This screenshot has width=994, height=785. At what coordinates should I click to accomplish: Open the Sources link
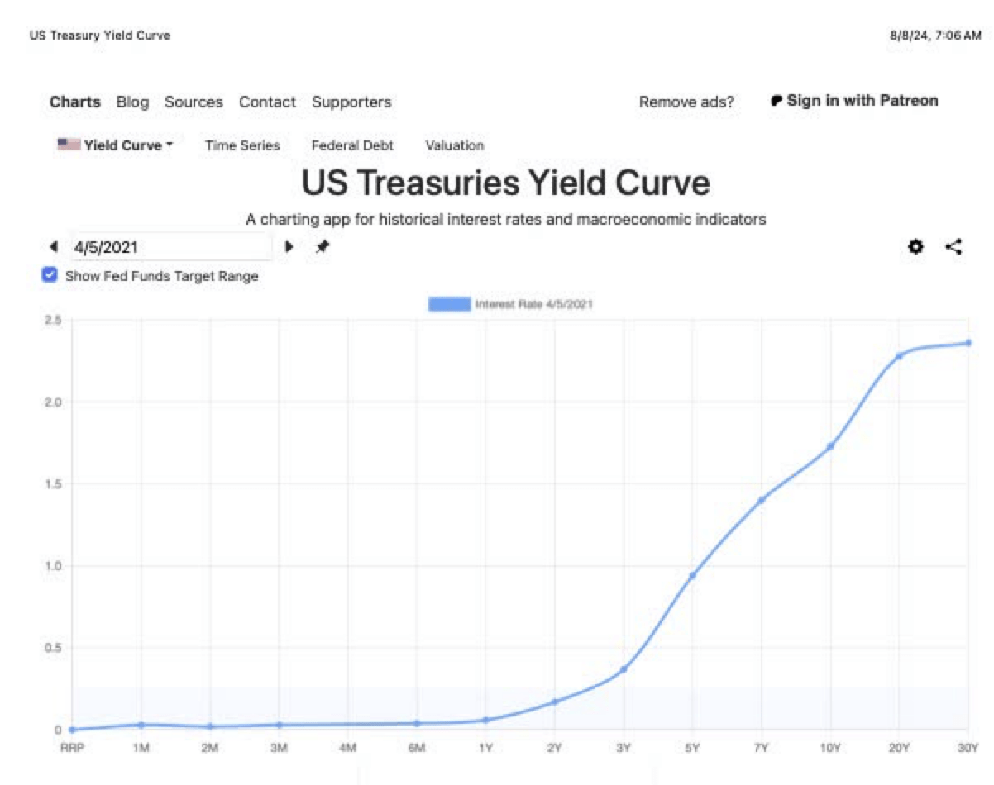[x=194, y=102]
